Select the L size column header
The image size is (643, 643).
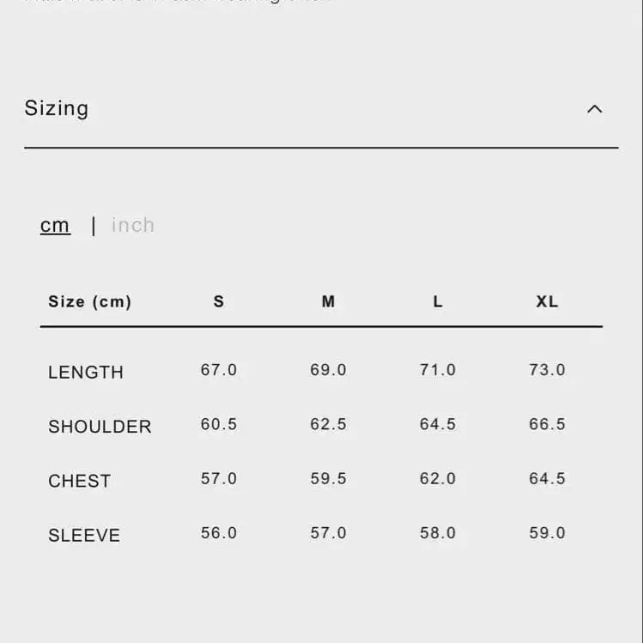438,301
